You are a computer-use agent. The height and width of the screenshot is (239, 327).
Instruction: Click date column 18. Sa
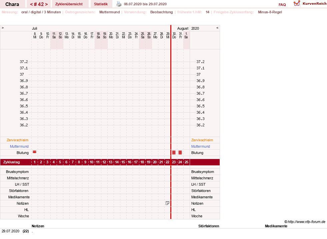(98, 35)
